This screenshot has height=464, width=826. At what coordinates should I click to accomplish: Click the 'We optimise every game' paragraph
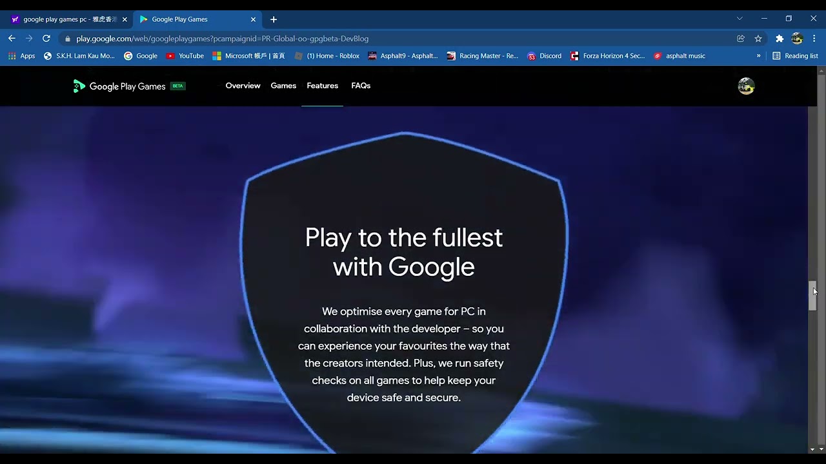pyautogui.click(x=404, y=354)
